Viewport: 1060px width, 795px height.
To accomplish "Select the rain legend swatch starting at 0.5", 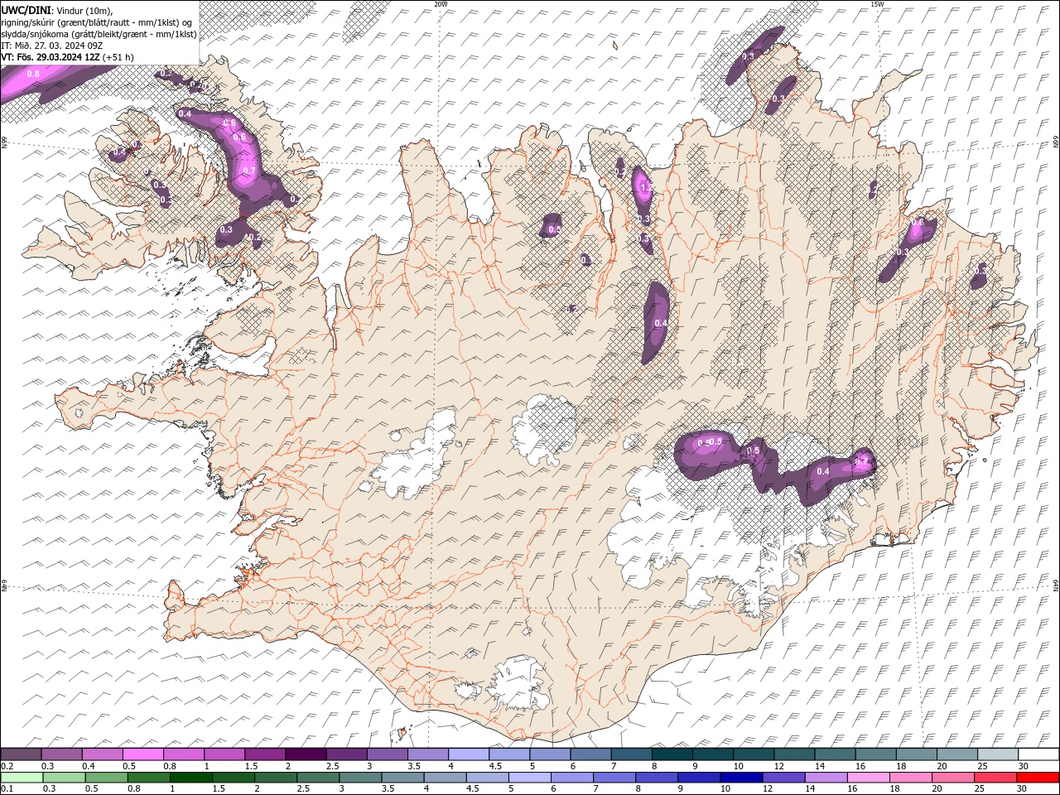I will click(x=106, y=778).
